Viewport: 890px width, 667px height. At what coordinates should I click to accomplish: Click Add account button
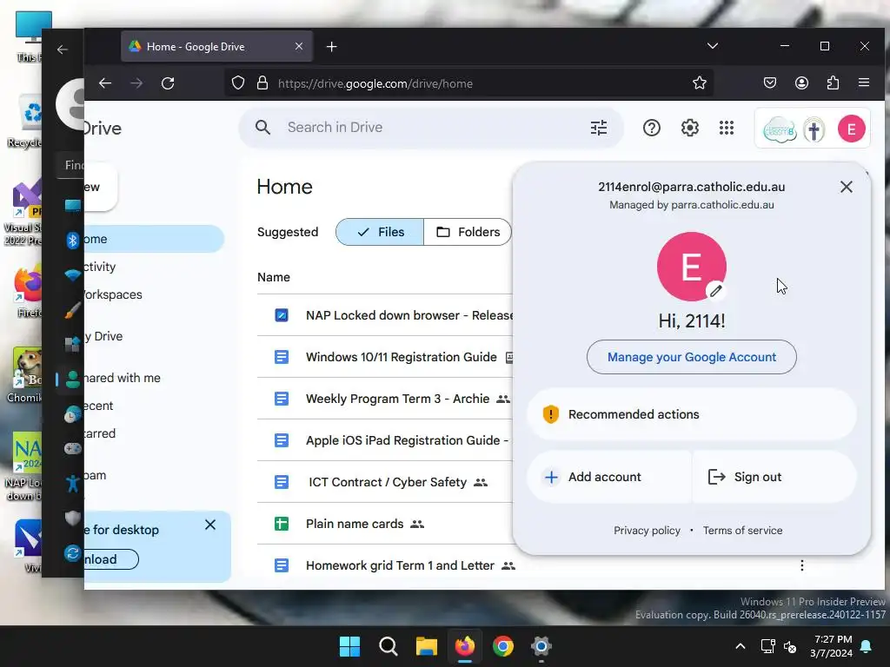(x=609, y=477)
